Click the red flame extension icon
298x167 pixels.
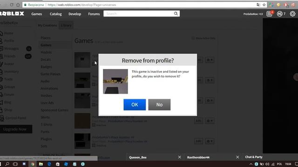tap(286, 5)
